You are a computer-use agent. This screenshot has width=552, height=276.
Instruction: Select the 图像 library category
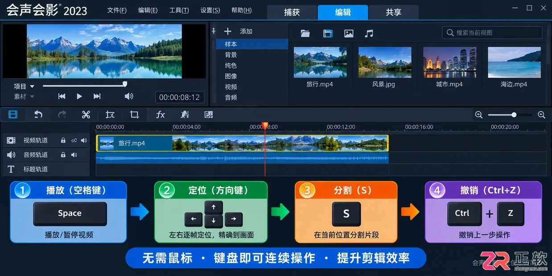coord(252,76)
